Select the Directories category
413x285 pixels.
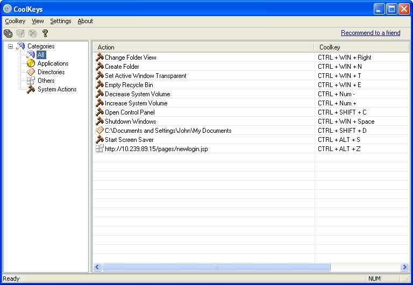click(x=51, y=72)
